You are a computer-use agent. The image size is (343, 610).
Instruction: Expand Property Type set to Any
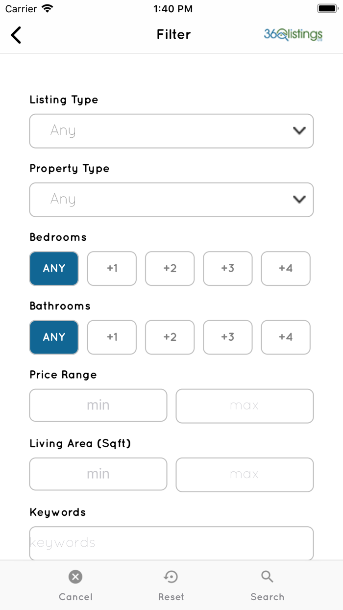[171, 200]
